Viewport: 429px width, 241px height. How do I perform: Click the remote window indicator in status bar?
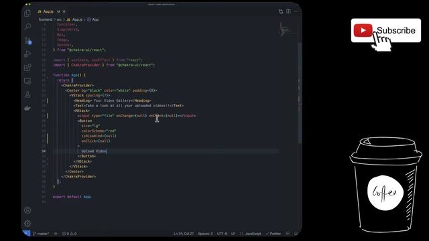[x=27, y=234]
